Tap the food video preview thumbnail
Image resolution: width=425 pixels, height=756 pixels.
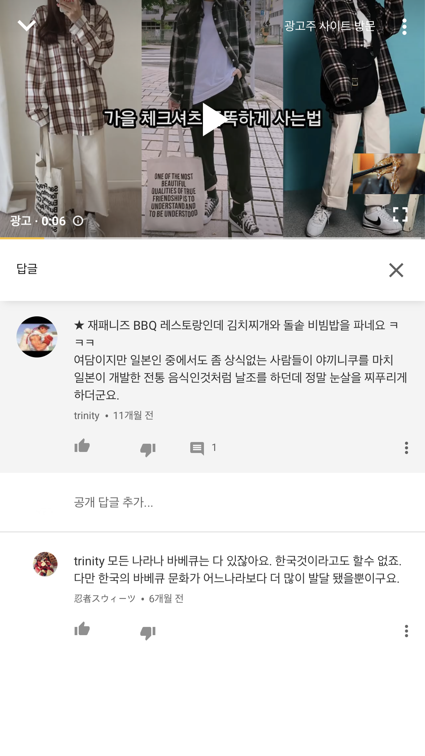point(389,174)
